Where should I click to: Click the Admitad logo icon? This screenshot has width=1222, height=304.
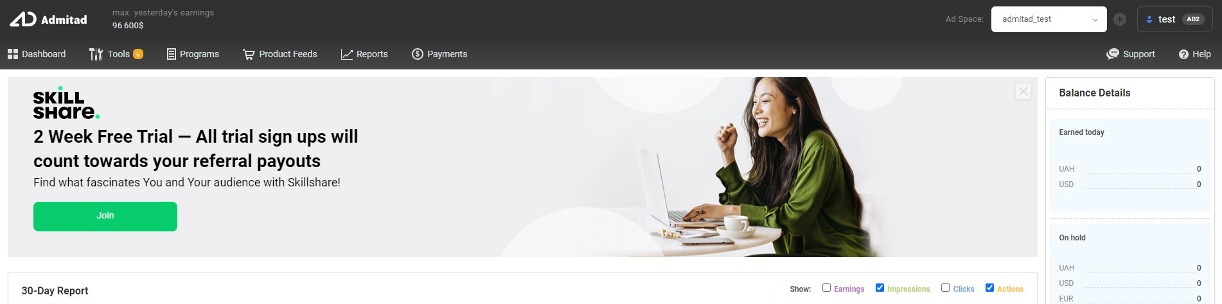(22, 19)
